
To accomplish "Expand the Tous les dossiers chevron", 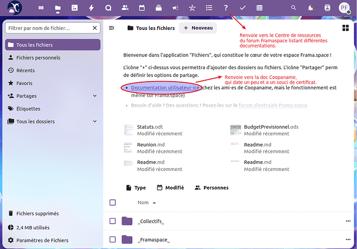I will (95, 121).
